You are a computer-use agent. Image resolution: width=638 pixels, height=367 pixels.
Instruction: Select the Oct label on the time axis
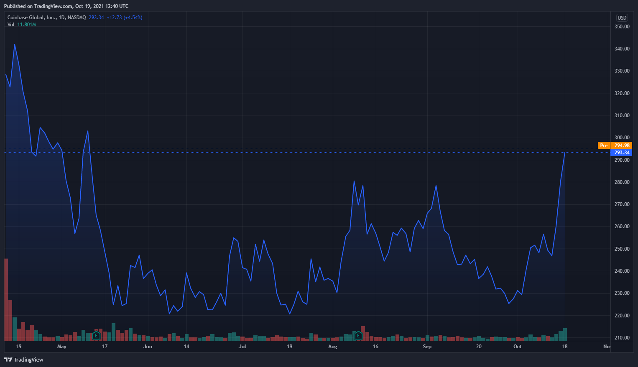click(517, 347)
